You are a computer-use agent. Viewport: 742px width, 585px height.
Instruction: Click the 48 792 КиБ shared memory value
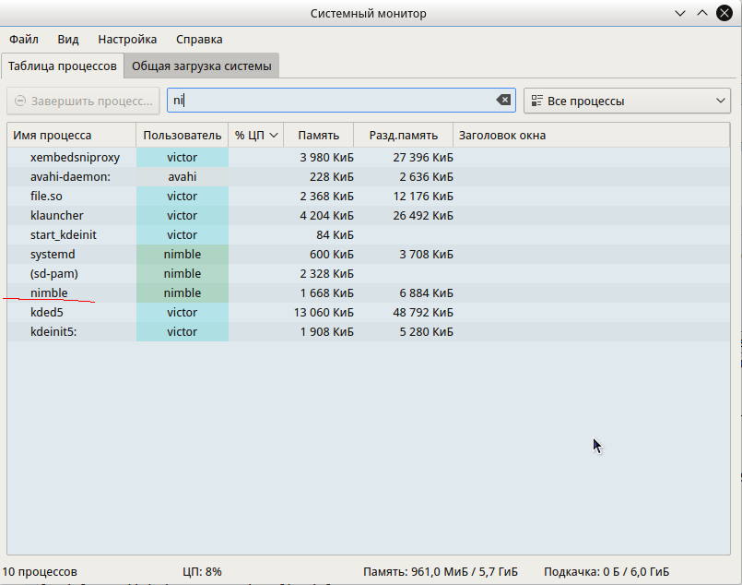click(x=423, y=313)
